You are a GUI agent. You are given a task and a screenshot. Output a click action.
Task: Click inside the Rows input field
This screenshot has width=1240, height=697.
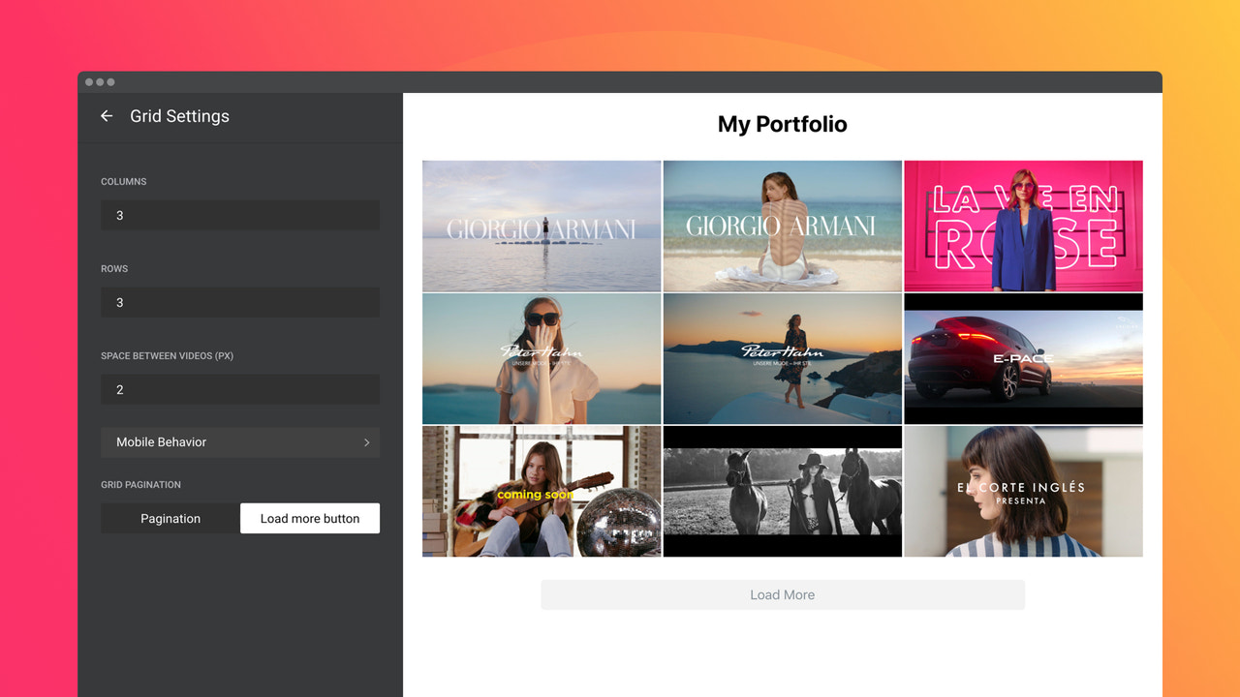[240, 302]
